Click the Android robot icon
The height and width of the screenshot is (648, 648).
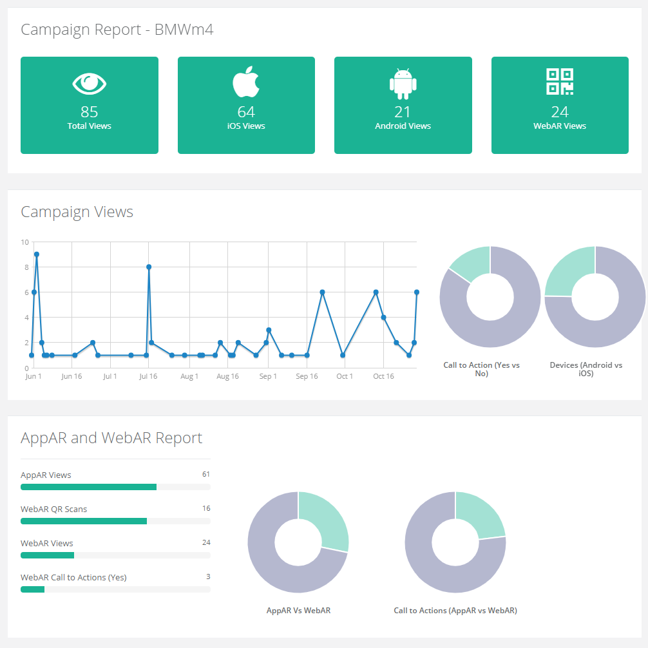click(x=403, y=83)
